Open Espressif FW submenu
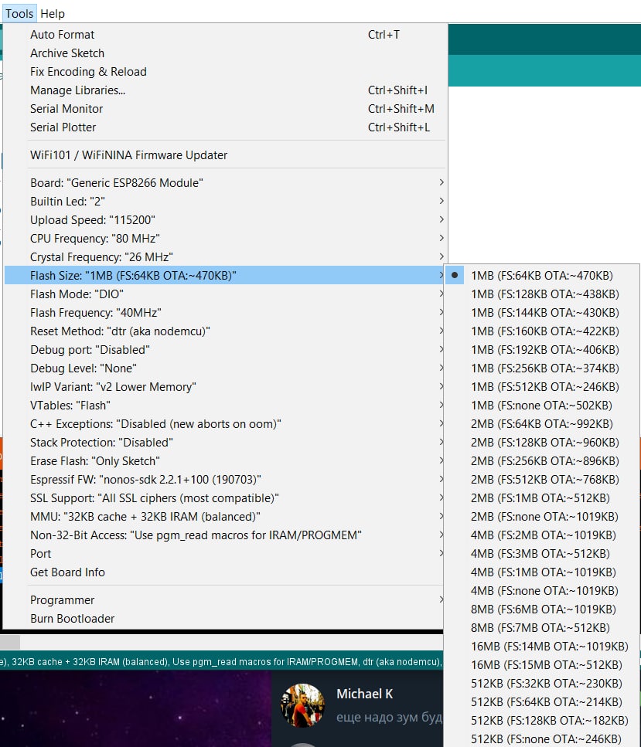Image resolution: width=641 pixels, height=747 pixels. pyautogui.click(x=224, y=480)
